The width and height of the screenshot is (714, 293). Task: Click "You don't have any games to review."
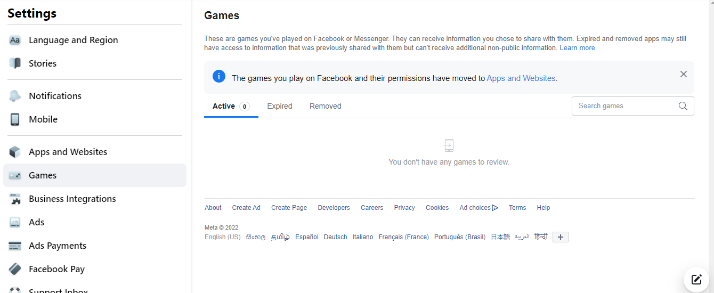coord(449,162)
